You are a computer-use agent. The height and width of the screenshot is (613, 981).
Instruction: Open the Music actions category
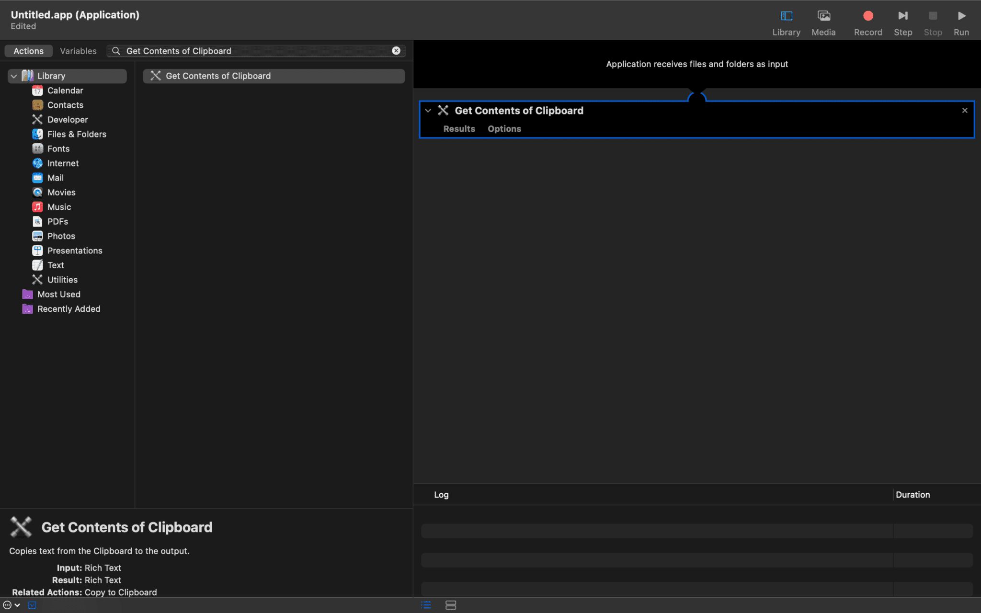59,207
